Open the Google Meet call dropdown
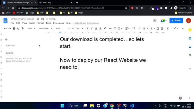 pos(164,21)
